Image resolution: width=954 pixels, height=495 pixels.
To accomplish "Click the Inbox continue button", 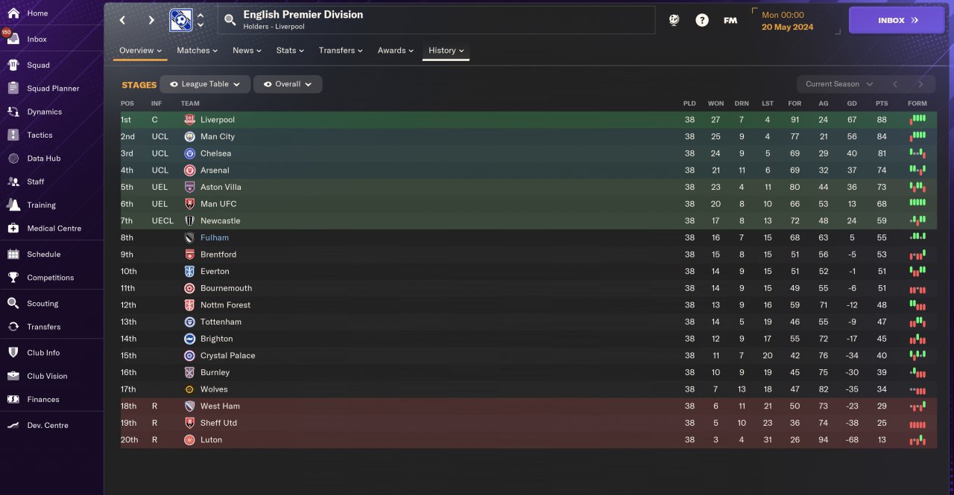I will pos(897,20).
